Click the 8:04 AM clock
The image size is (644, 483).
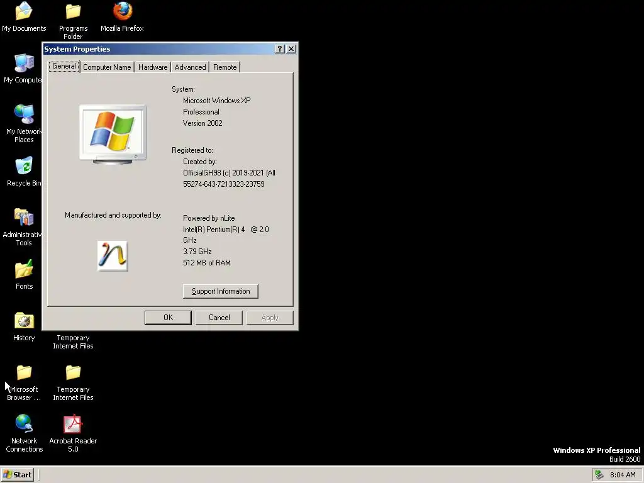pyautogui.click(x=623, y=475)
